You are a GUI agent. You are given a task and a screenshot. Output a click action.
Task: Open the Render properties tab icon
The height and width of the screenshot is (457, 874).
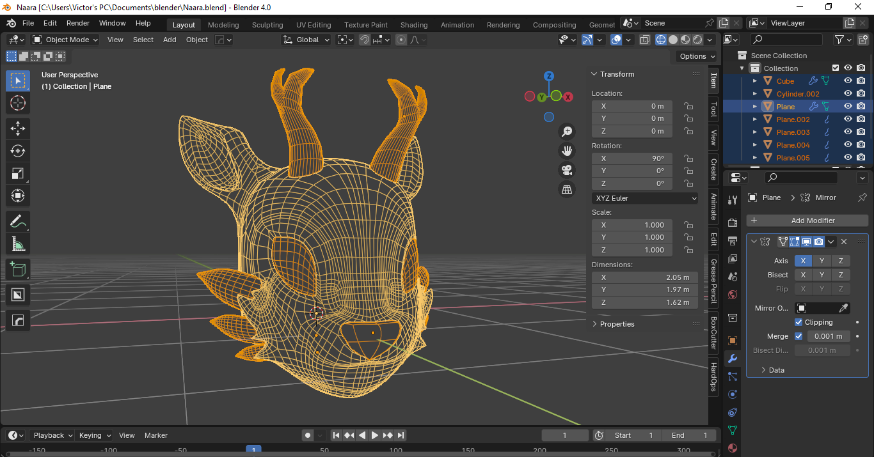[733, 222]
